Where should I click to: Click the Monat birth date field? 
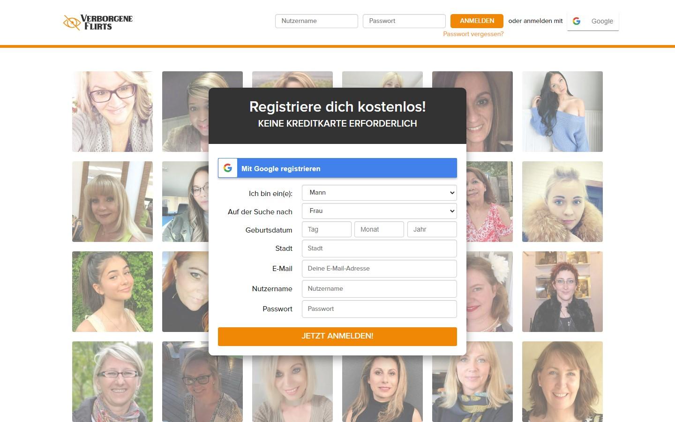pyautogui.click(x=379, y=229)
